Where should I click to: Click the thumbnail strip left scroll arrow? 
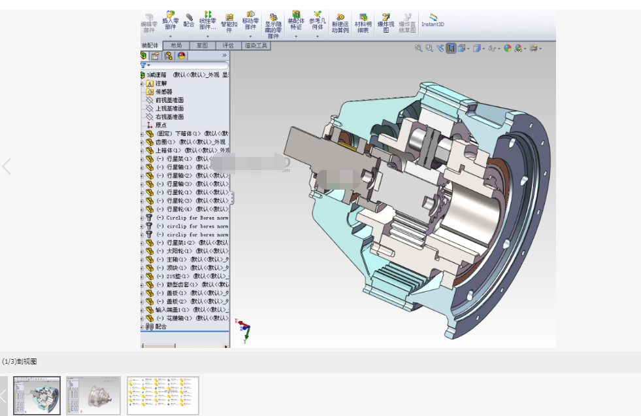3,396
